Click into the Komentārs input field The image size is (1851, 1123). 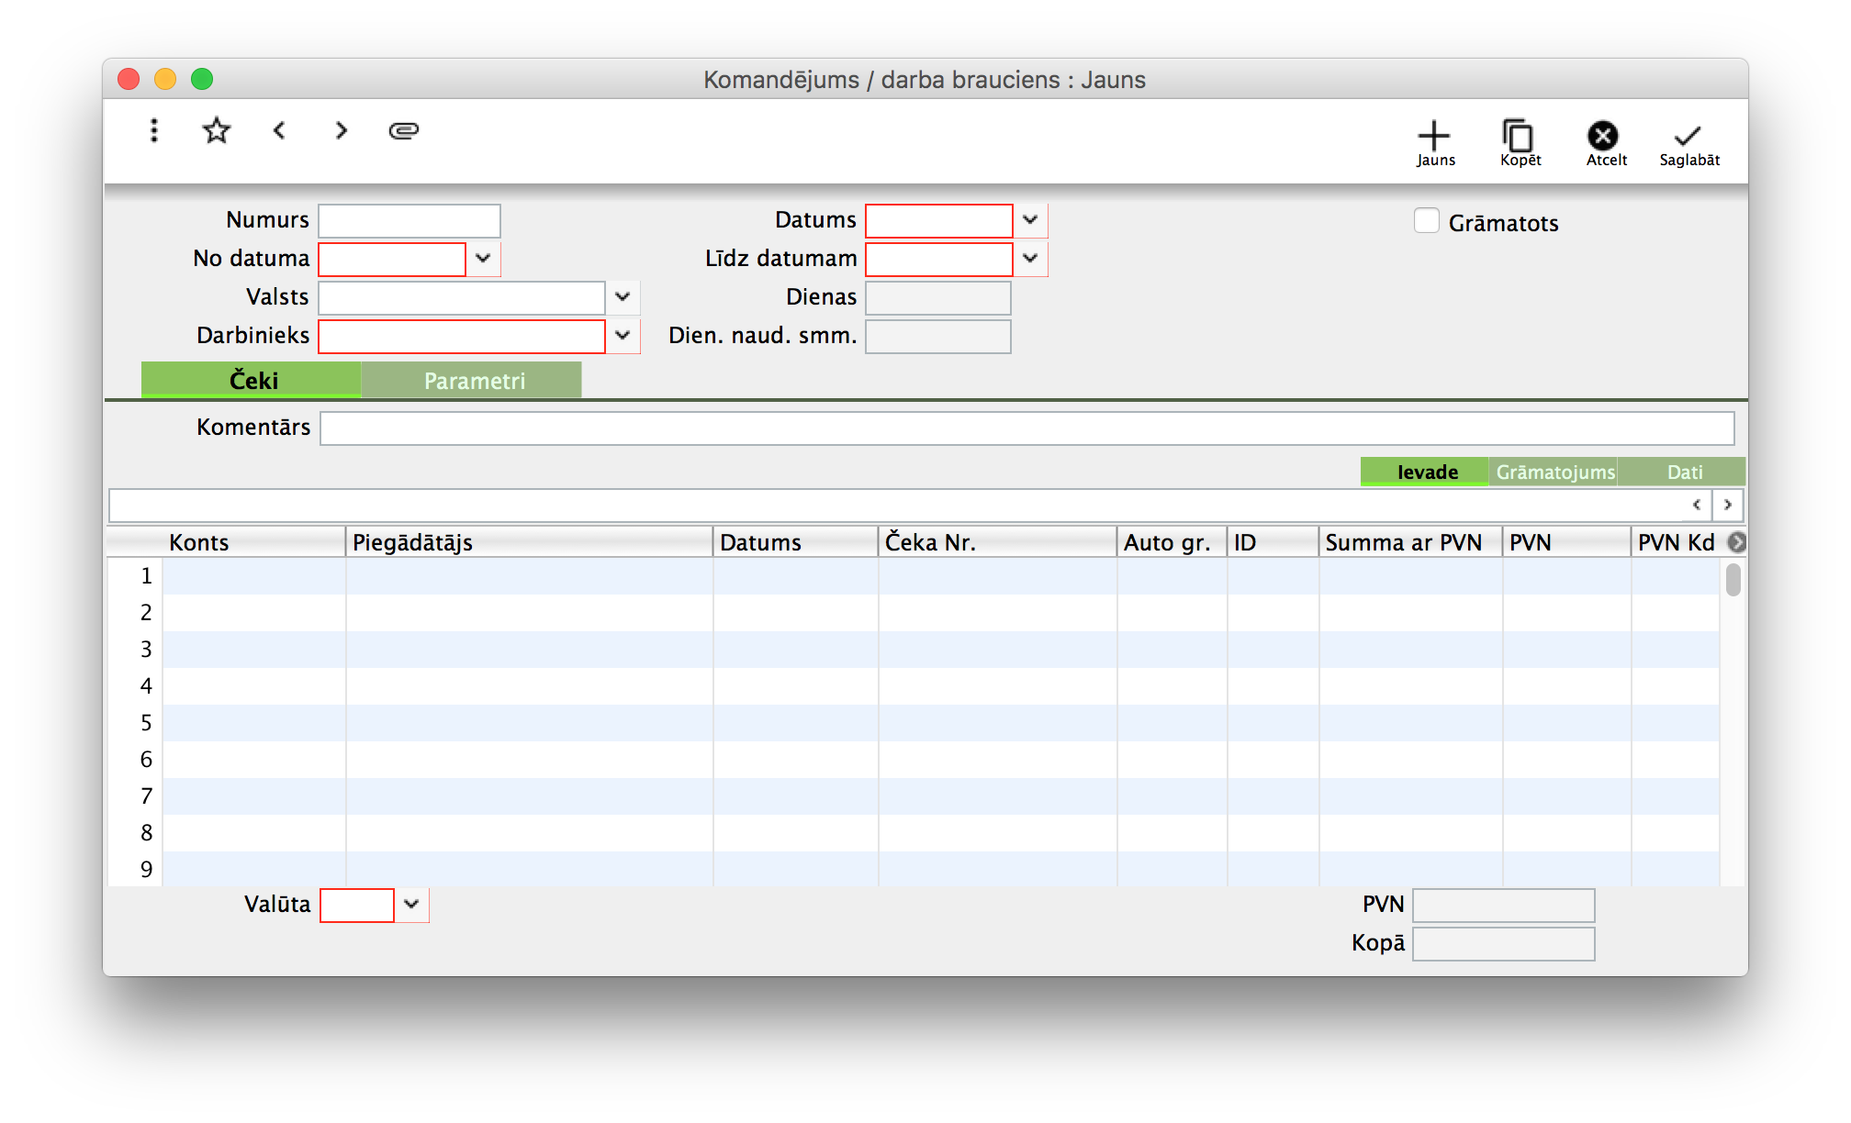pyautogui.click(x=1026, y=428)
